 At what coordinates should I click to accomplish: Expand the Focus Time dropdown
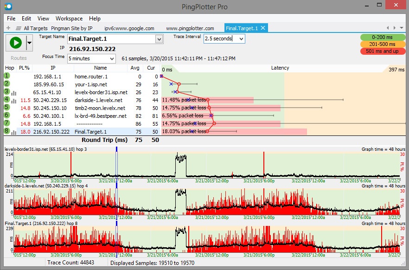pos(112,59)
